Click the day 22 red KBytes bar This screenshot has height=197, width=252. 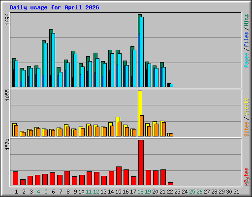[x=170, y=184]
